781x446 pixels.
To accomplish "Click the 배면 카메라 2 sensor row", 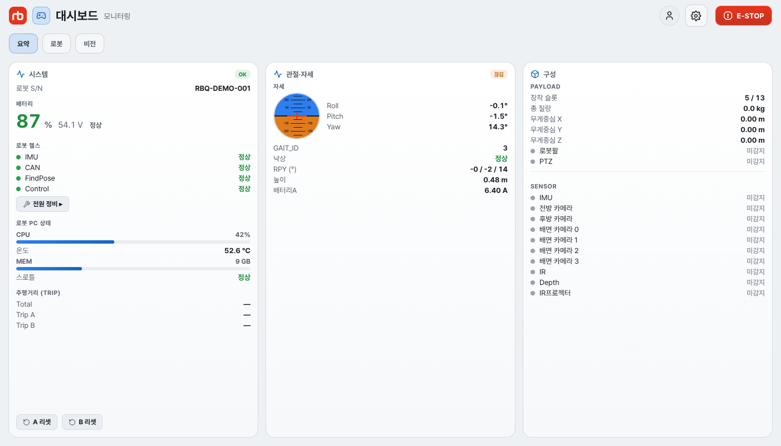I will 648,251.
